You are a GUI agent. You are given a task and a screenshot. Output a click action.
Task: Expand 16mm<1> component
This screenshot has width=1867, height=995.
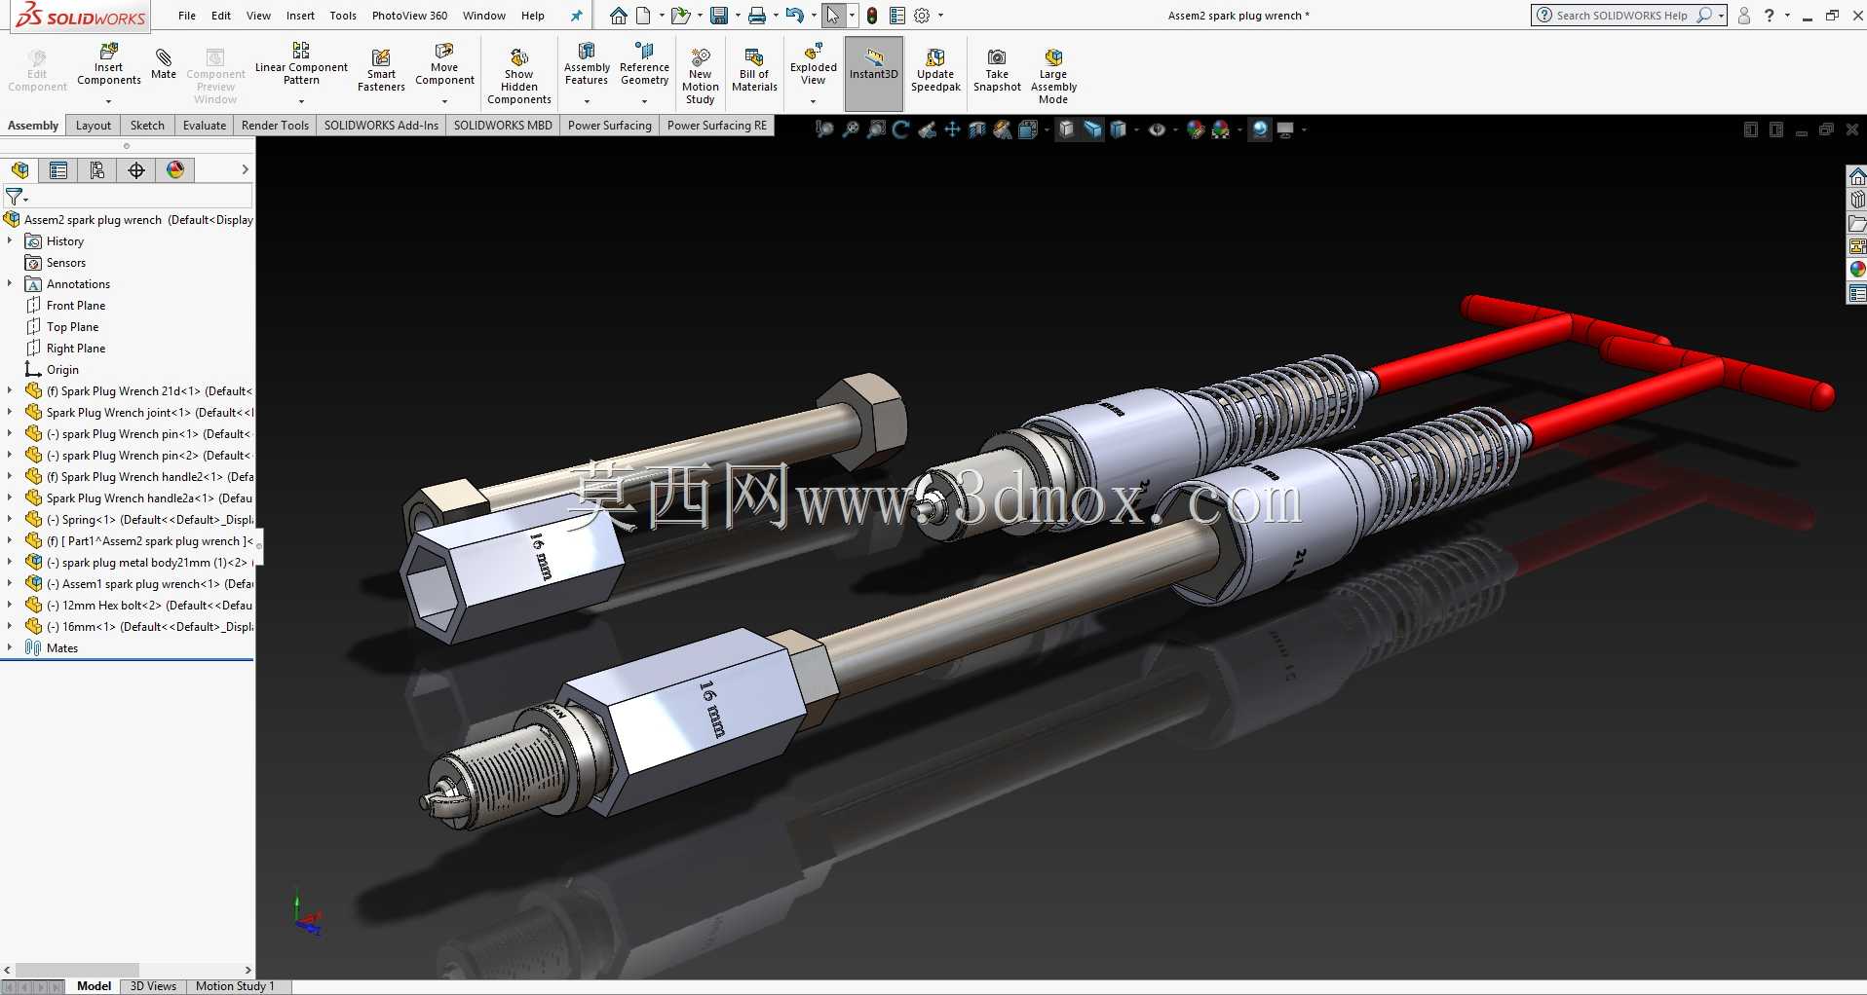pos(10,626)
